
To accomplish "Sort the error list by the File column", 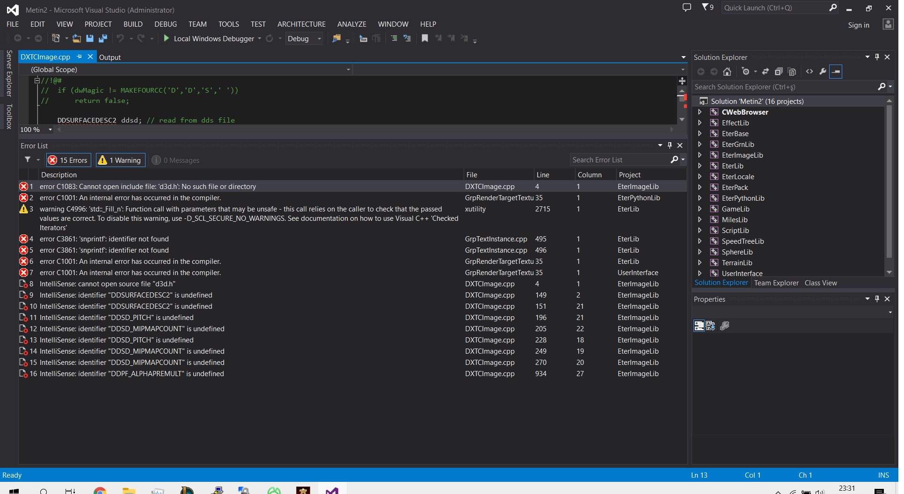I will tap(499, 174).
